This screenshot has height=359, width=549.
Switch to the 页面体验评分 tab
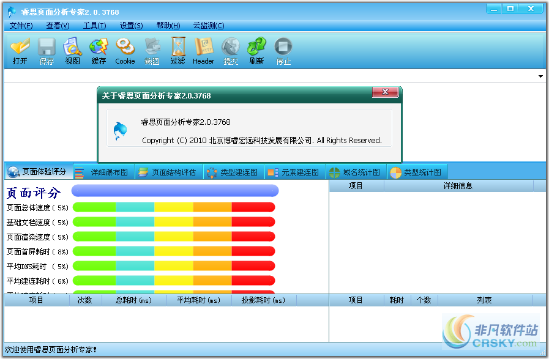pyautogui.click(x=39, y=171)
